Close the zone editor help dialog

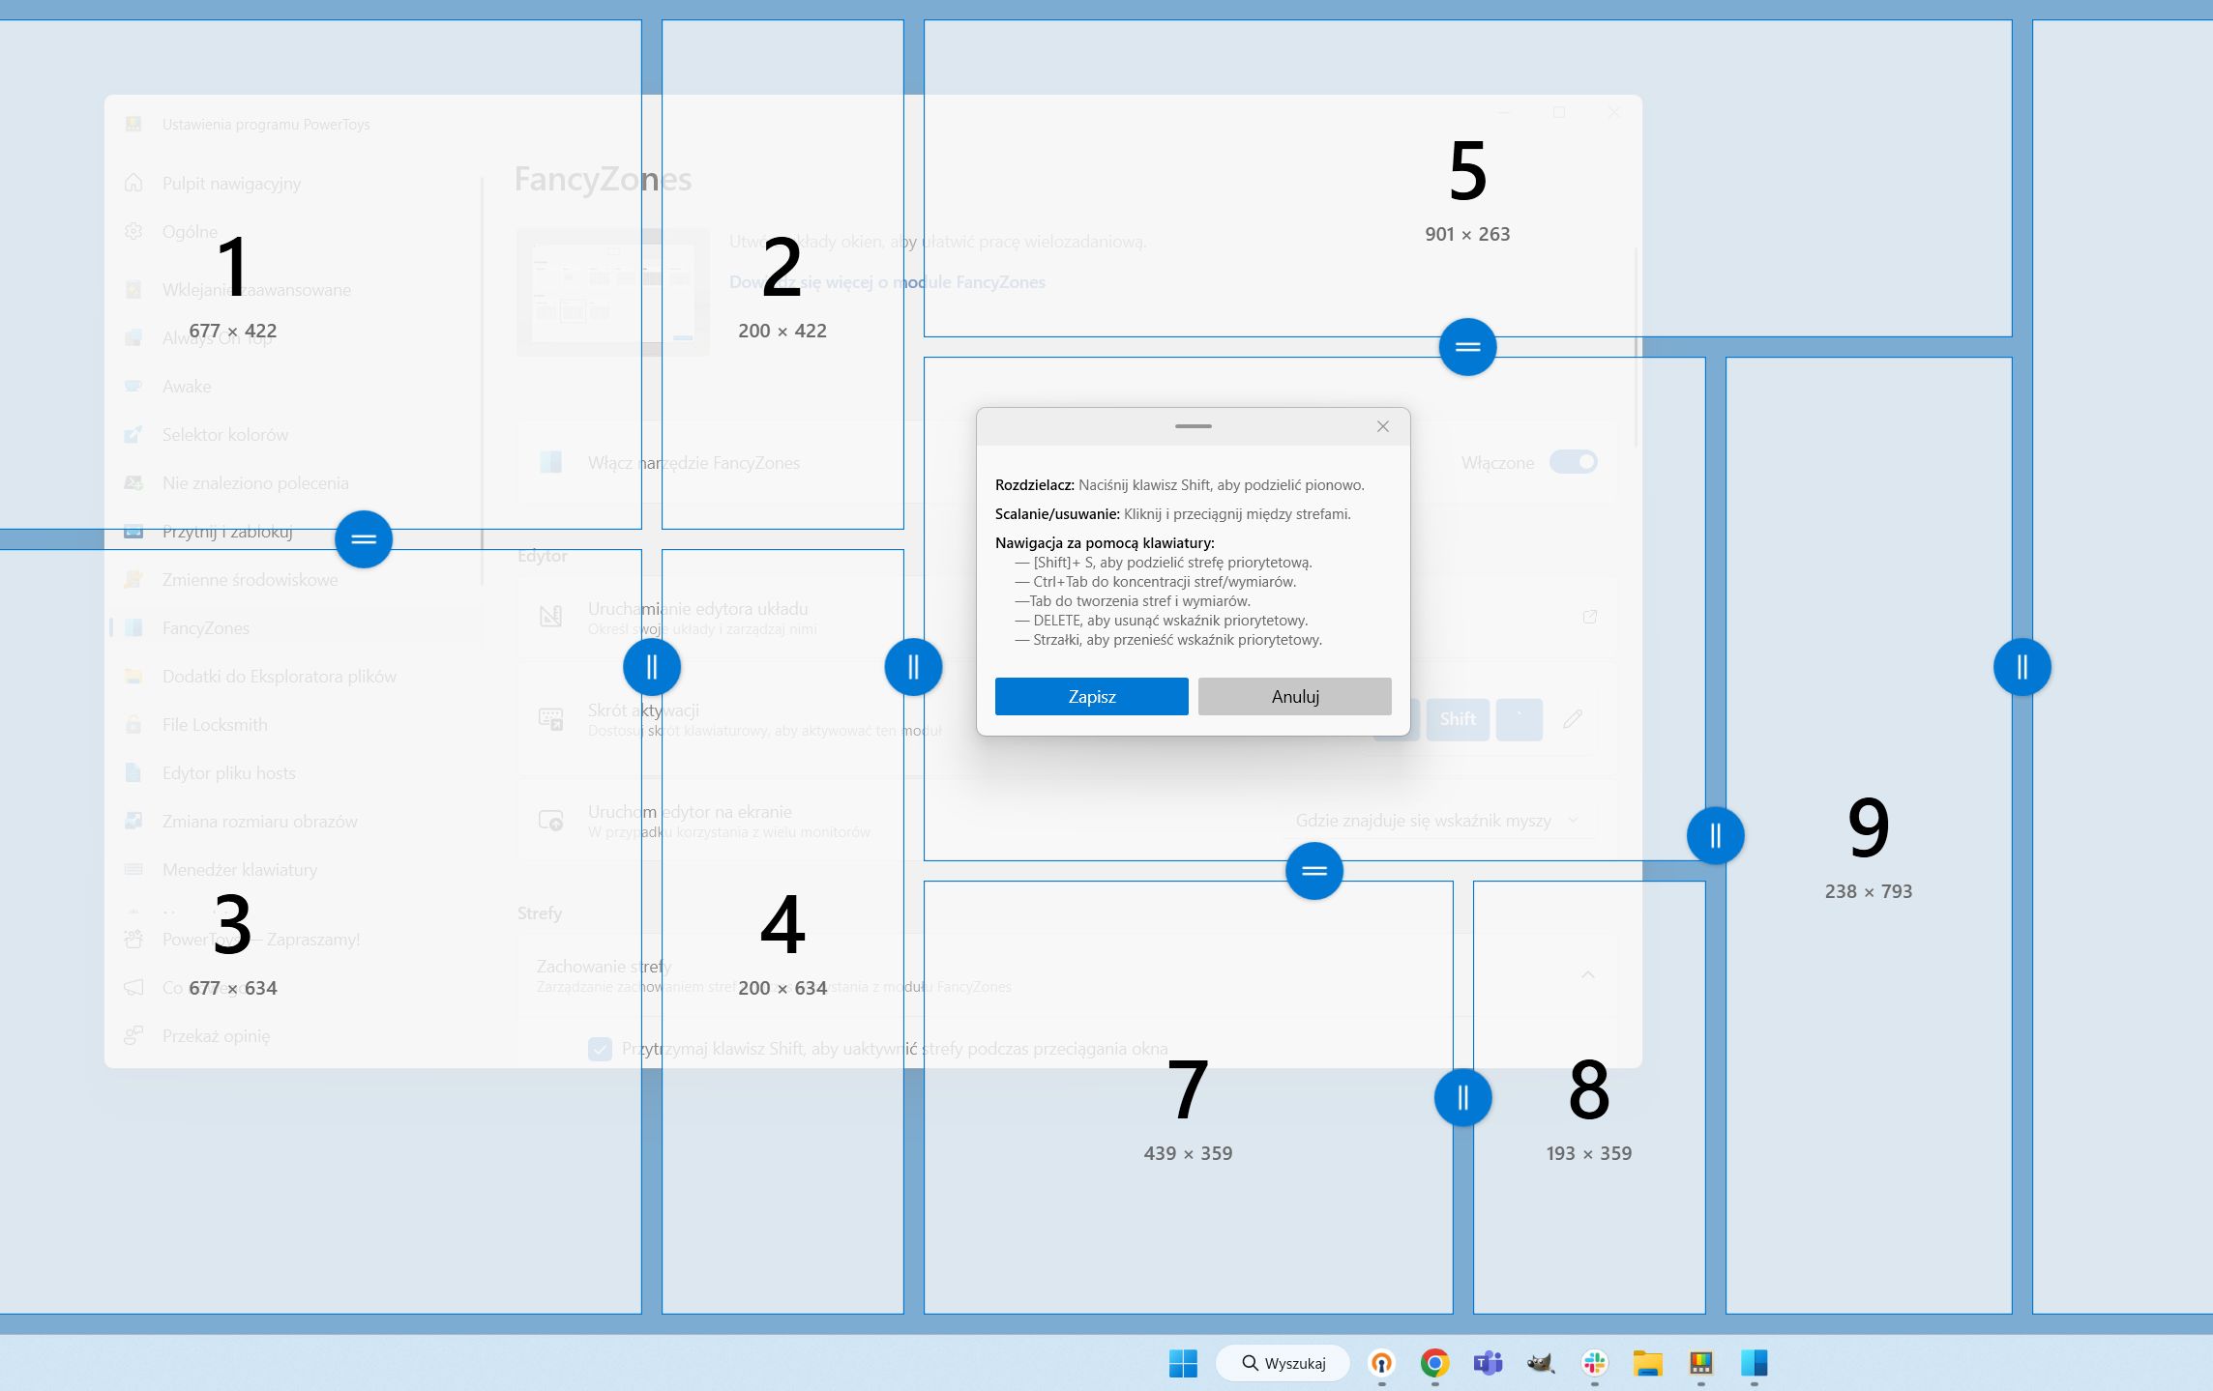[1382, 426]
